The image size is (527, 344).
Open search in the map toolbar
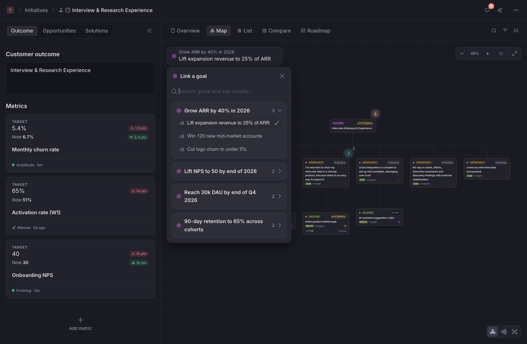[494, 31]
